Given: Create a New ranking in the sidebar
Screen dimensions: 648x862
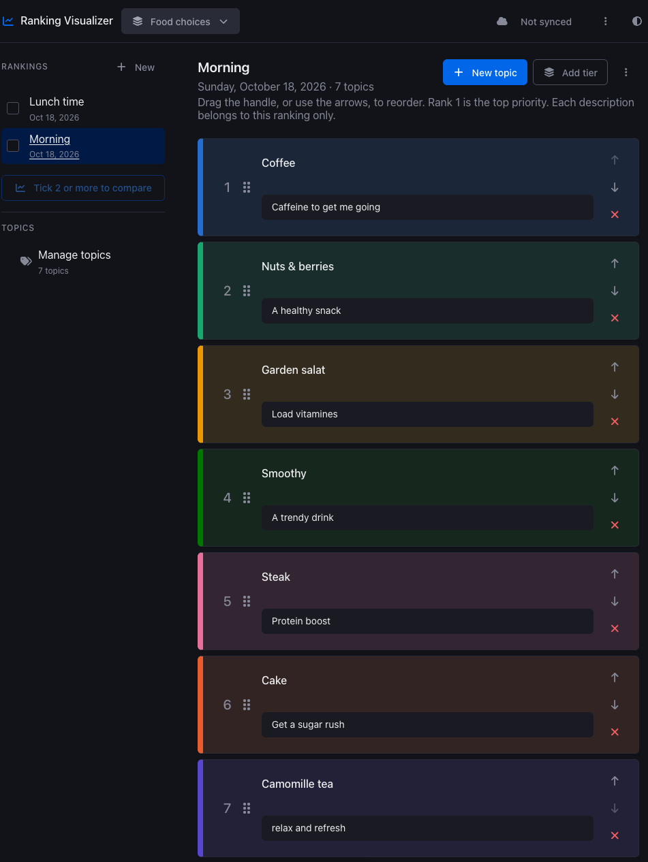Looking at the screenshot, I should [136, 67].
